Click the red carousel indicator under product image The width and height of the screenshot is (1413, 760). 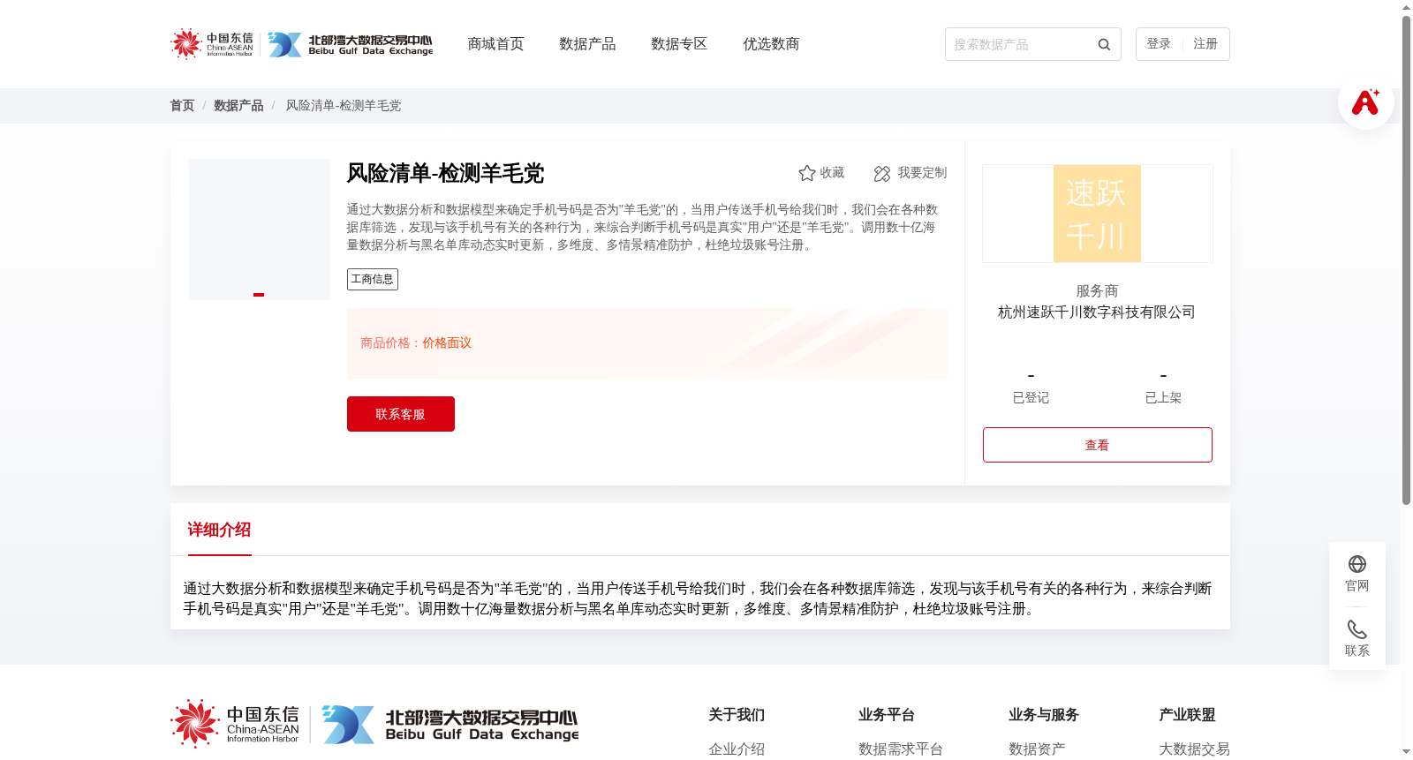click(259, 295)
